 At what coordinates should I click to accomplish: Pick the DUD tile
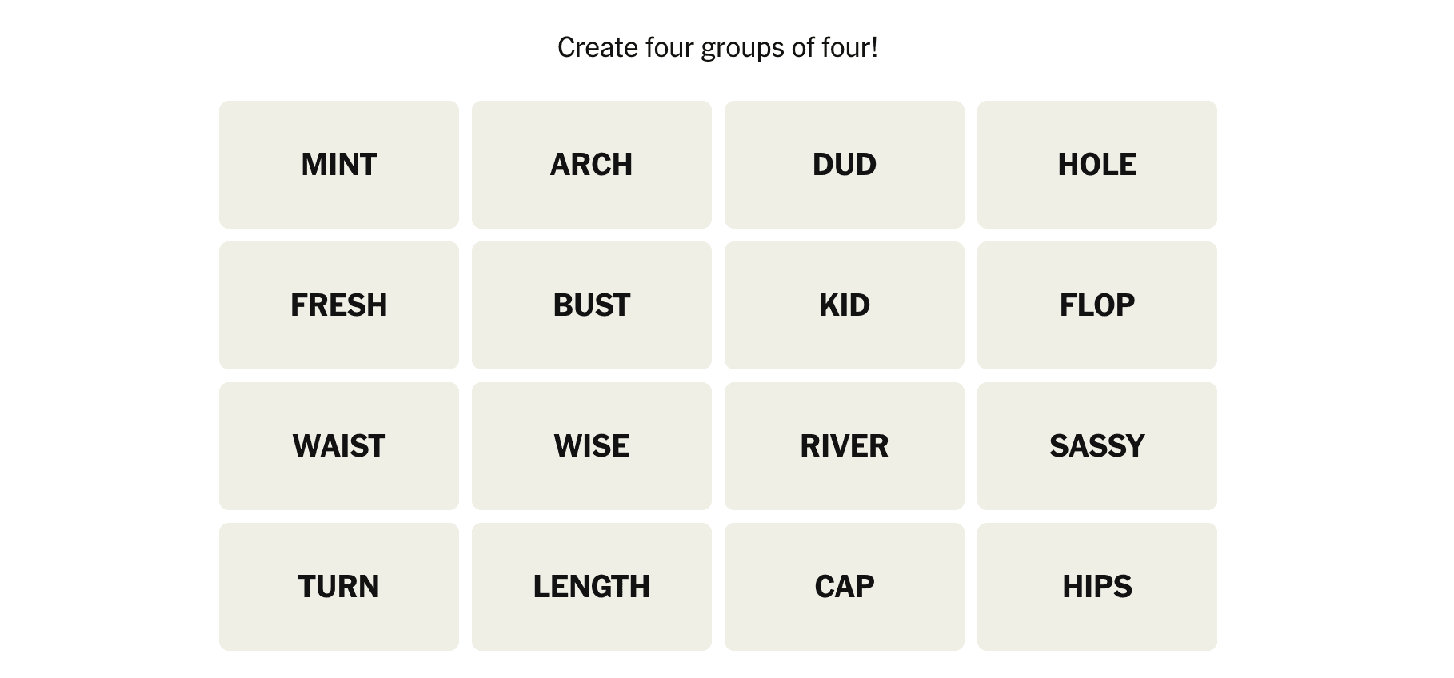(845, 165)
